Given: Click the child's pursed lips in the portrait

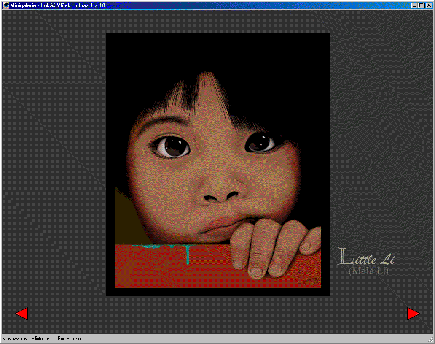Looking at the screenshot, I should point(221,226).
